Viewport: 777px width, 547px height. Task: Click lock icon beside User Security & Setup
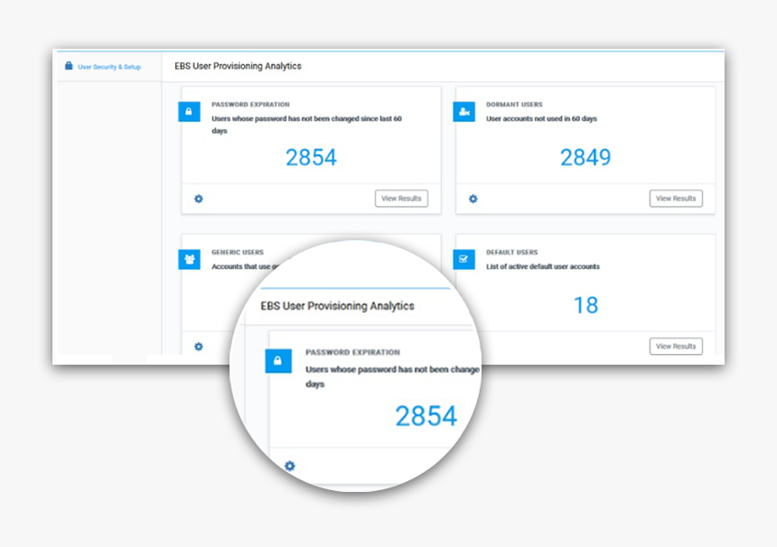point(69,66)
